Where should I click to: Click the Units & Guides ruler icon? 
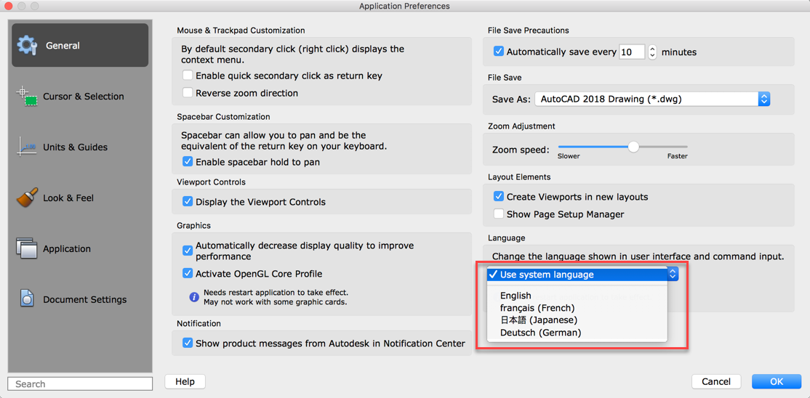coord(27,147)
